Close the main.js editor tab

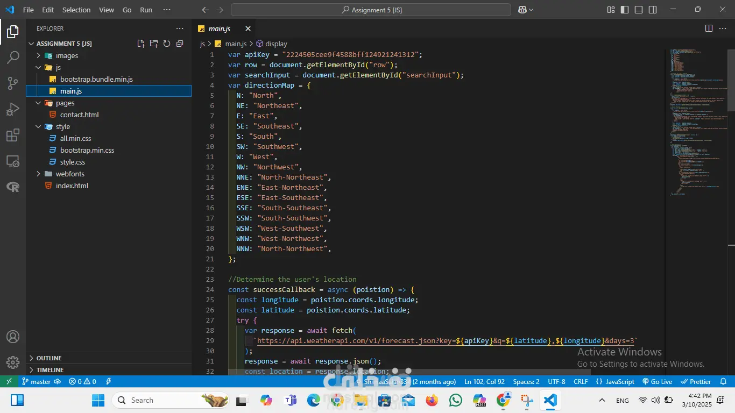248,29
